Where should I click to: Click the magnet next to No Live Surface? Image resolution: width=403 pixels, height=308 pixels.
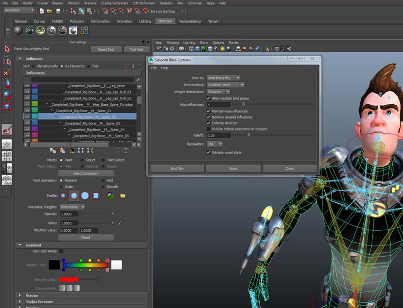[x=146, y=11]
